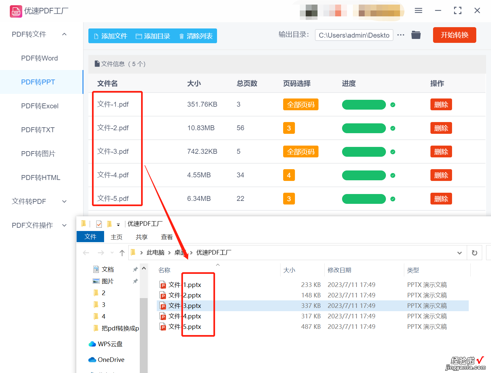The width and height of the screenshot is (491, 373).
Task: Click the 全部页码 selector for 文件-1.pdf
Action: (x=301, y=105)
